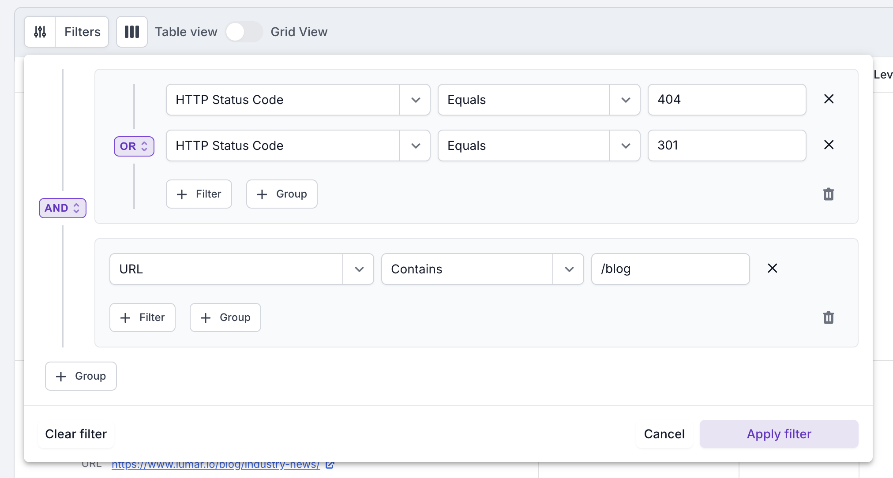The width and height of the screenshot is (893, 478).
Task: Toggle between Table view and Grid View
Action: pyautogui.click(x=244, y=32)
